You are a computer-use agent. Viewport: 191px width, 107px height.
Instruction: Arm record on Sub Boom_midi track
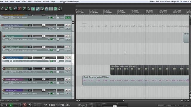(4, 90)
